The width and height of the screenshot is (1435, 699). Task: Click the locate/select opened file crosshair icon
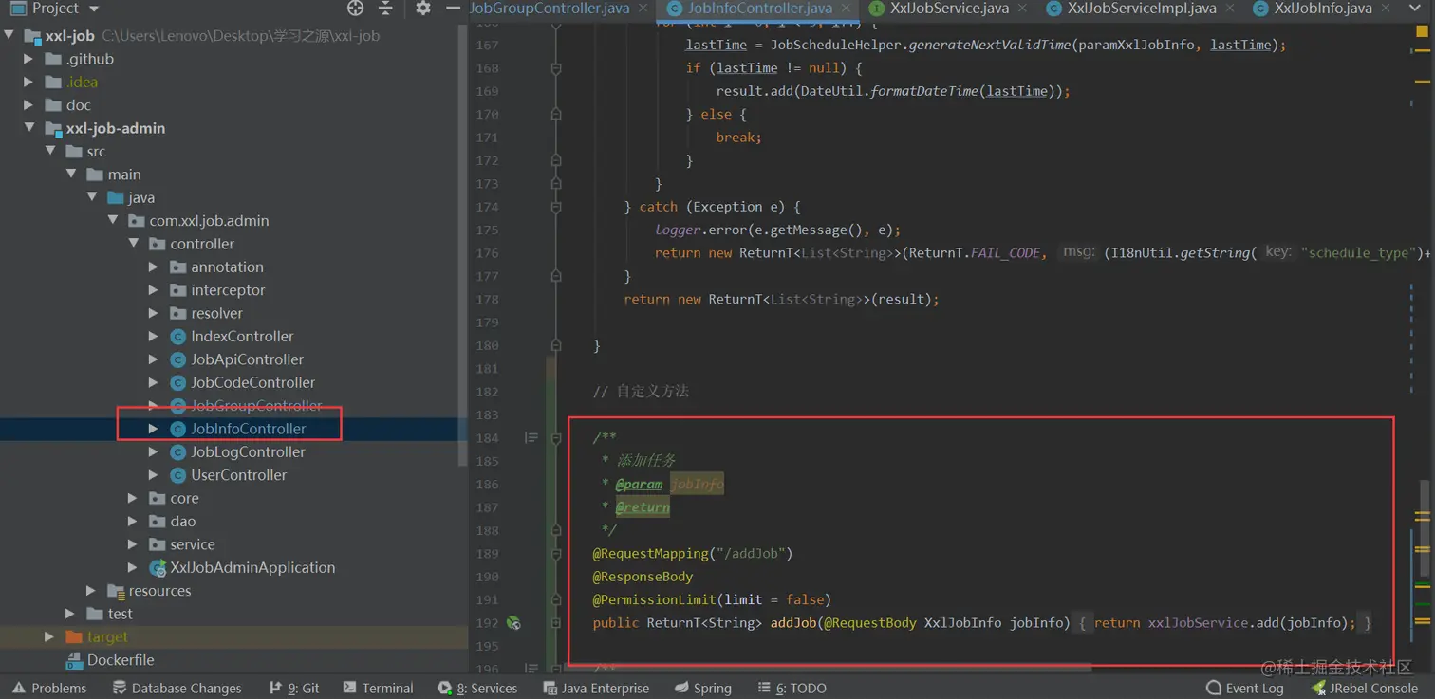pos(356,8)
